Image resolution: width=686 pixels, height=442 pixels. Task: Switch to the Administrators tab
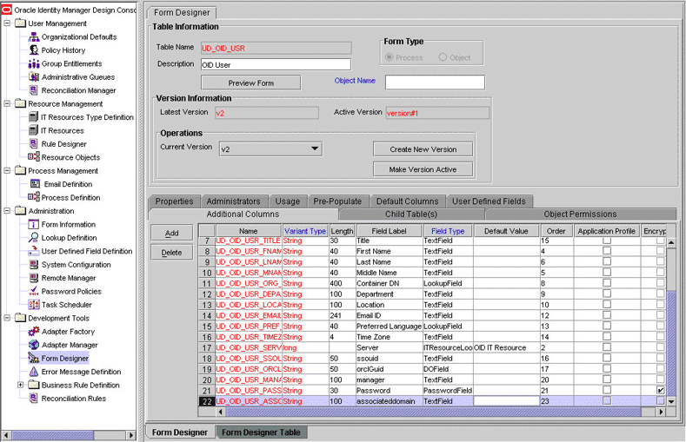point(233,201)
